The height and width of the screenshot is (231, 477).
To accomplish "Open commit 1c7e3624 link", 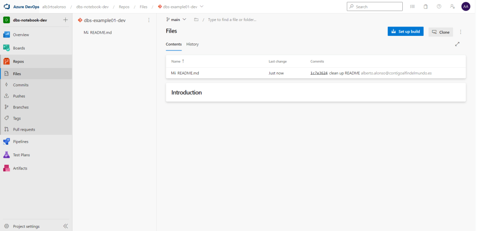I will pos(318,73).
